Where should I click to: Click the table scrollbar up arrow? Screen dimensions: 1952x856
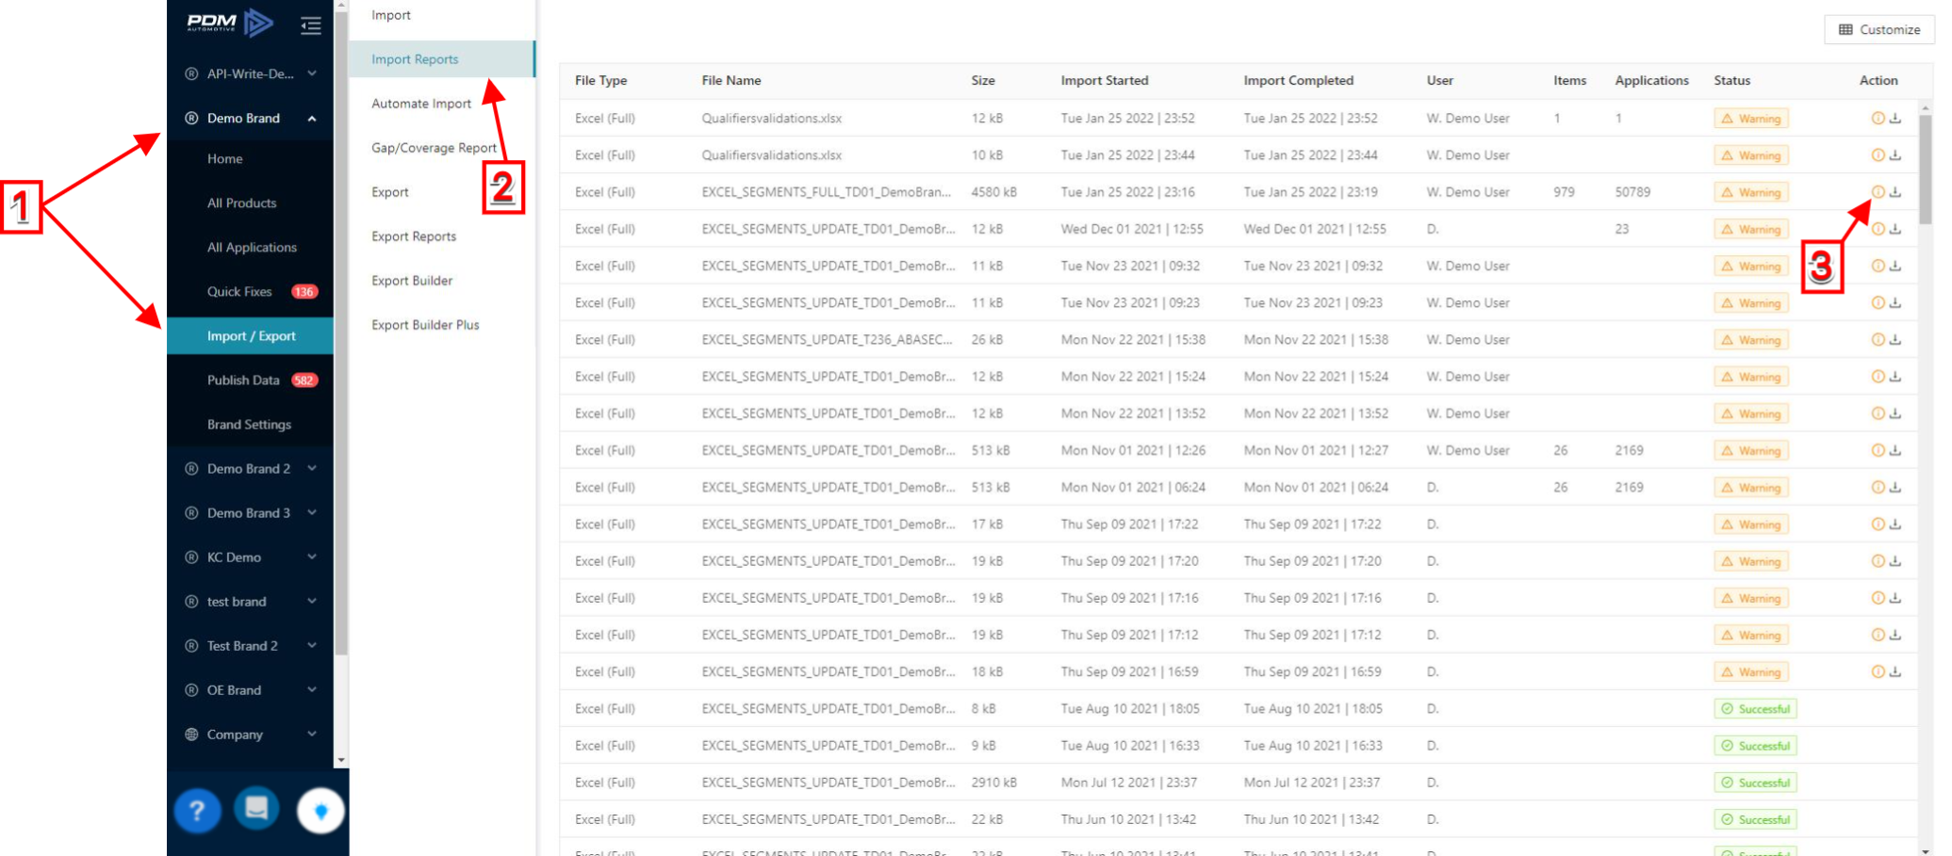(x=1926, y=106)
